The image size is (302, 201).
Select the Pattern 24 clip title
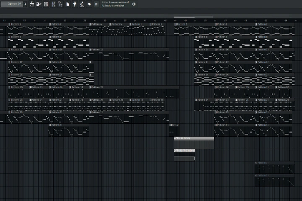(x=283, y=100)
